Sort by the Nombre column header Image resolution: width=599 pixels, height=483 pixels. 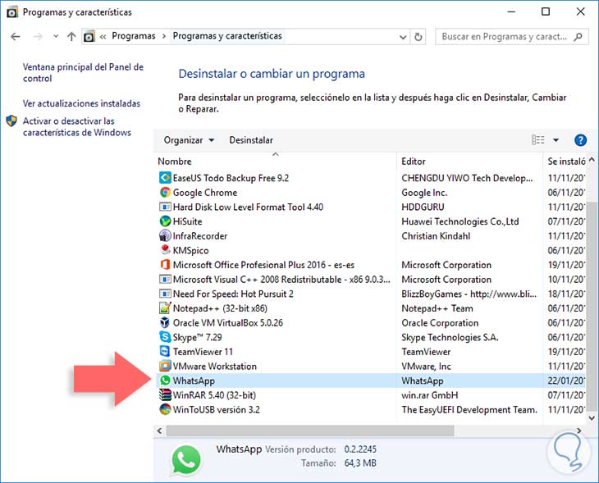(175, 161)
